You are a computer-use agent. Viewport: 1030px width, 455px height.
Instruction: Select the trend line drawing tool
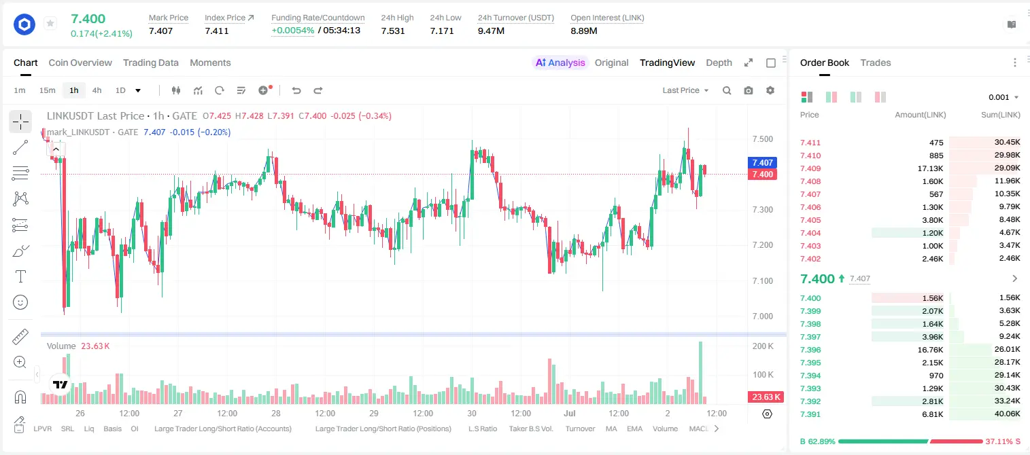[x=20, y=147]
